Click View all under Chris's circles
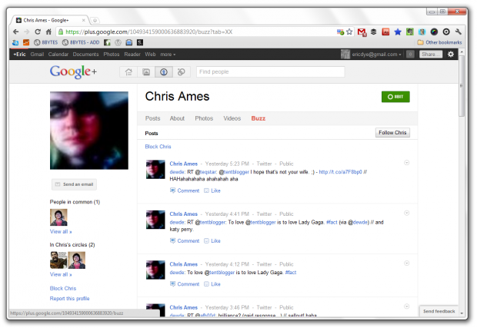 pyautogui.click(x=61, y=274)
